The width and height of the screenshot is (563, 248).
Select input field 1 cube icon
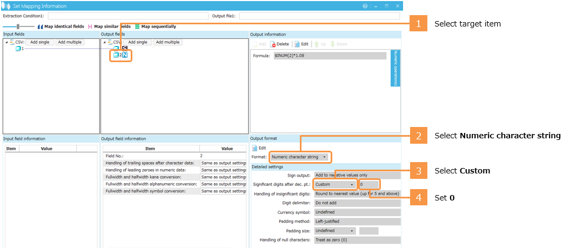coord(18,49)
